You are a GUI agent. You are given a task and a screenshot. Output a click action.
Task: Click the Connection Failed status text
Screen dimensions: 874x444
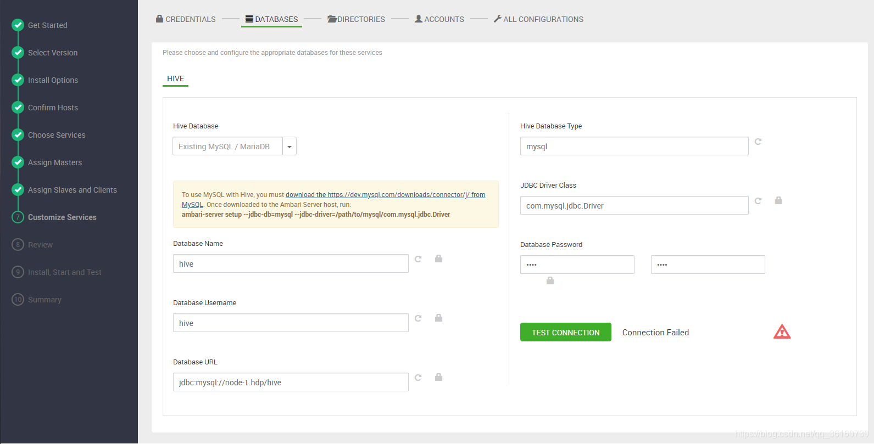pyautogui.click(x=655, y=333)
